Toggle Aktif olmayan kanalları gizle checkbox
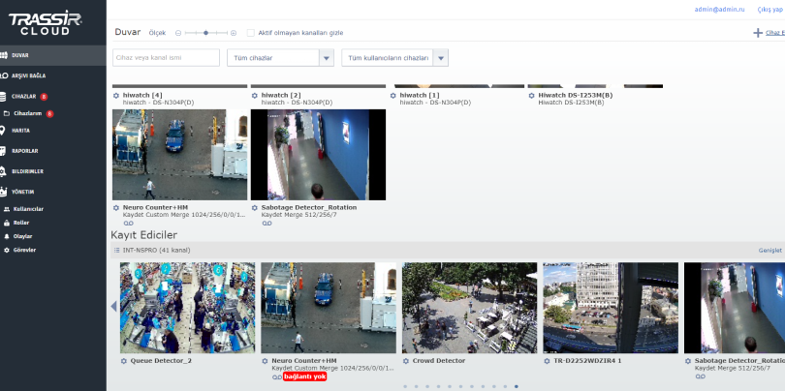Image resolution: width=785 pixels, height=391 pixels. 251,33
